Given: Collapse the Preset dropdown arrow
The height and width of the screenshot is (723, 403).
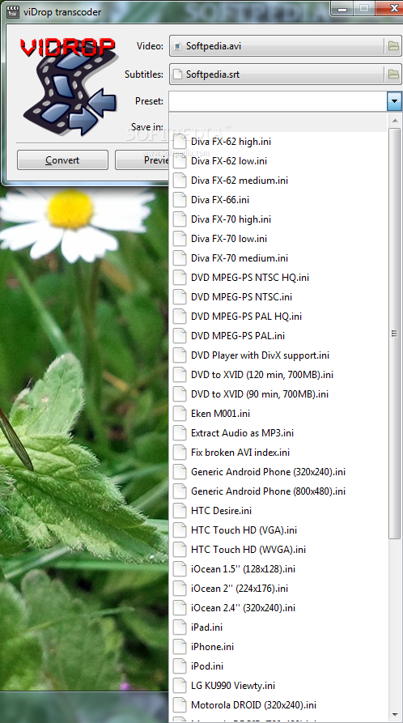Looking at the screenshot, I should [394, 101].
